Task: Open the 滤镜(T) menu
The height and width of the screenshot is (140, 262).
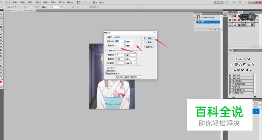Action: click(46, 2)
